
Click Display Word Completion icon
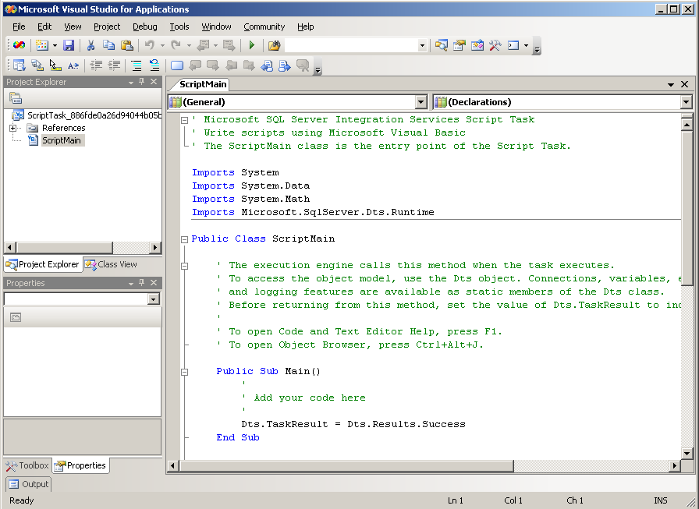pos(73,66)
